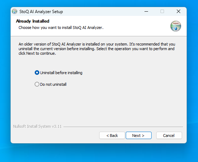Viewport: 198px width, 162px height.
Task: Close the setup window
Action: [x=179, y=11]
